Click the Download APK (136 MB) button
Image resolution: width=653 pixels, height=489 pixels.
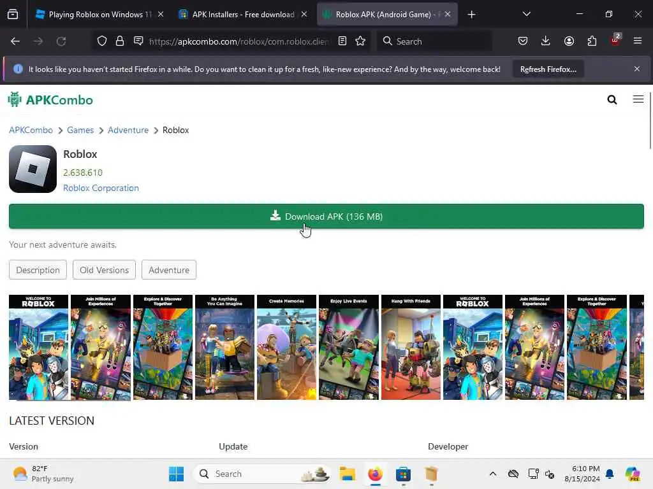pyautogui.click(x=326, y=216)
